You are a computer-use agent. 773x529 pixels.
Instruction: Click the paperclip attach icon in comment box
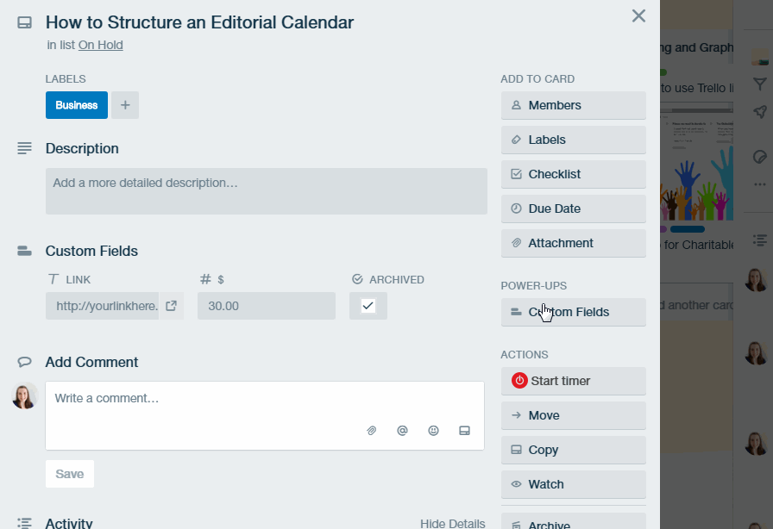(371, 431)
